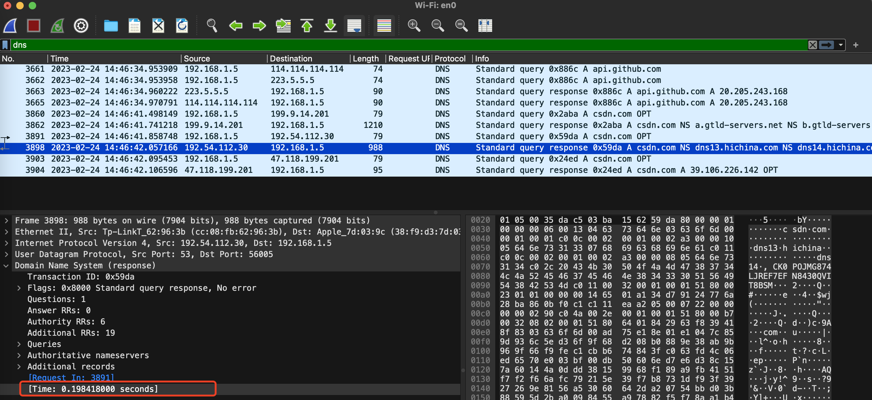Collapse Domain Name System section
Screen dimensions: 872x400
coord(6,266)
